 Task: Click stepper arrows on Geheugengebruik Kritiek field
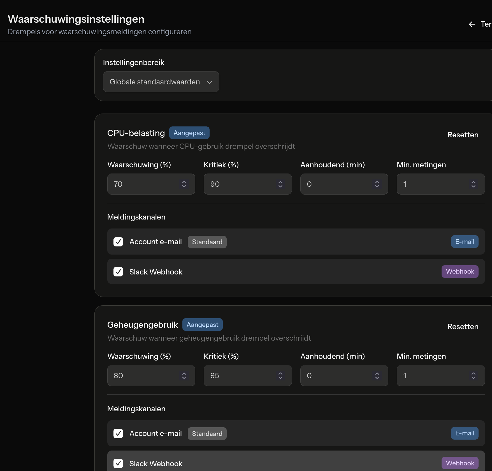pyautogui.click(x=280, y=376)
